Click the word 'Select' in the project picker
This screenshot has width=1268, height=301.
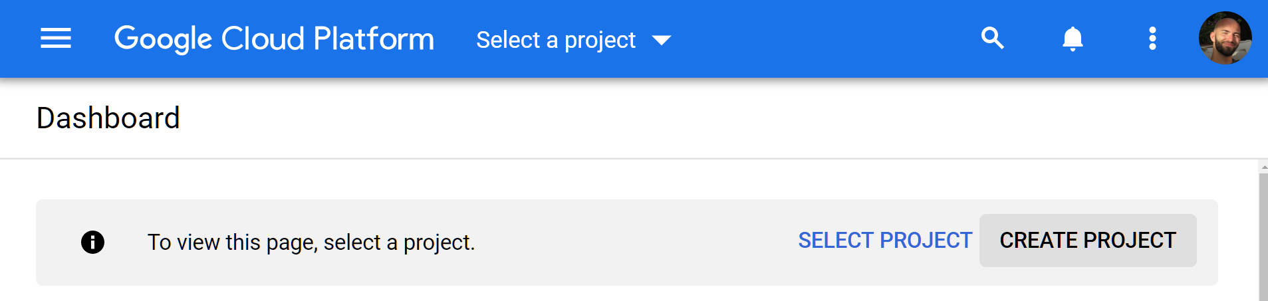508,40
